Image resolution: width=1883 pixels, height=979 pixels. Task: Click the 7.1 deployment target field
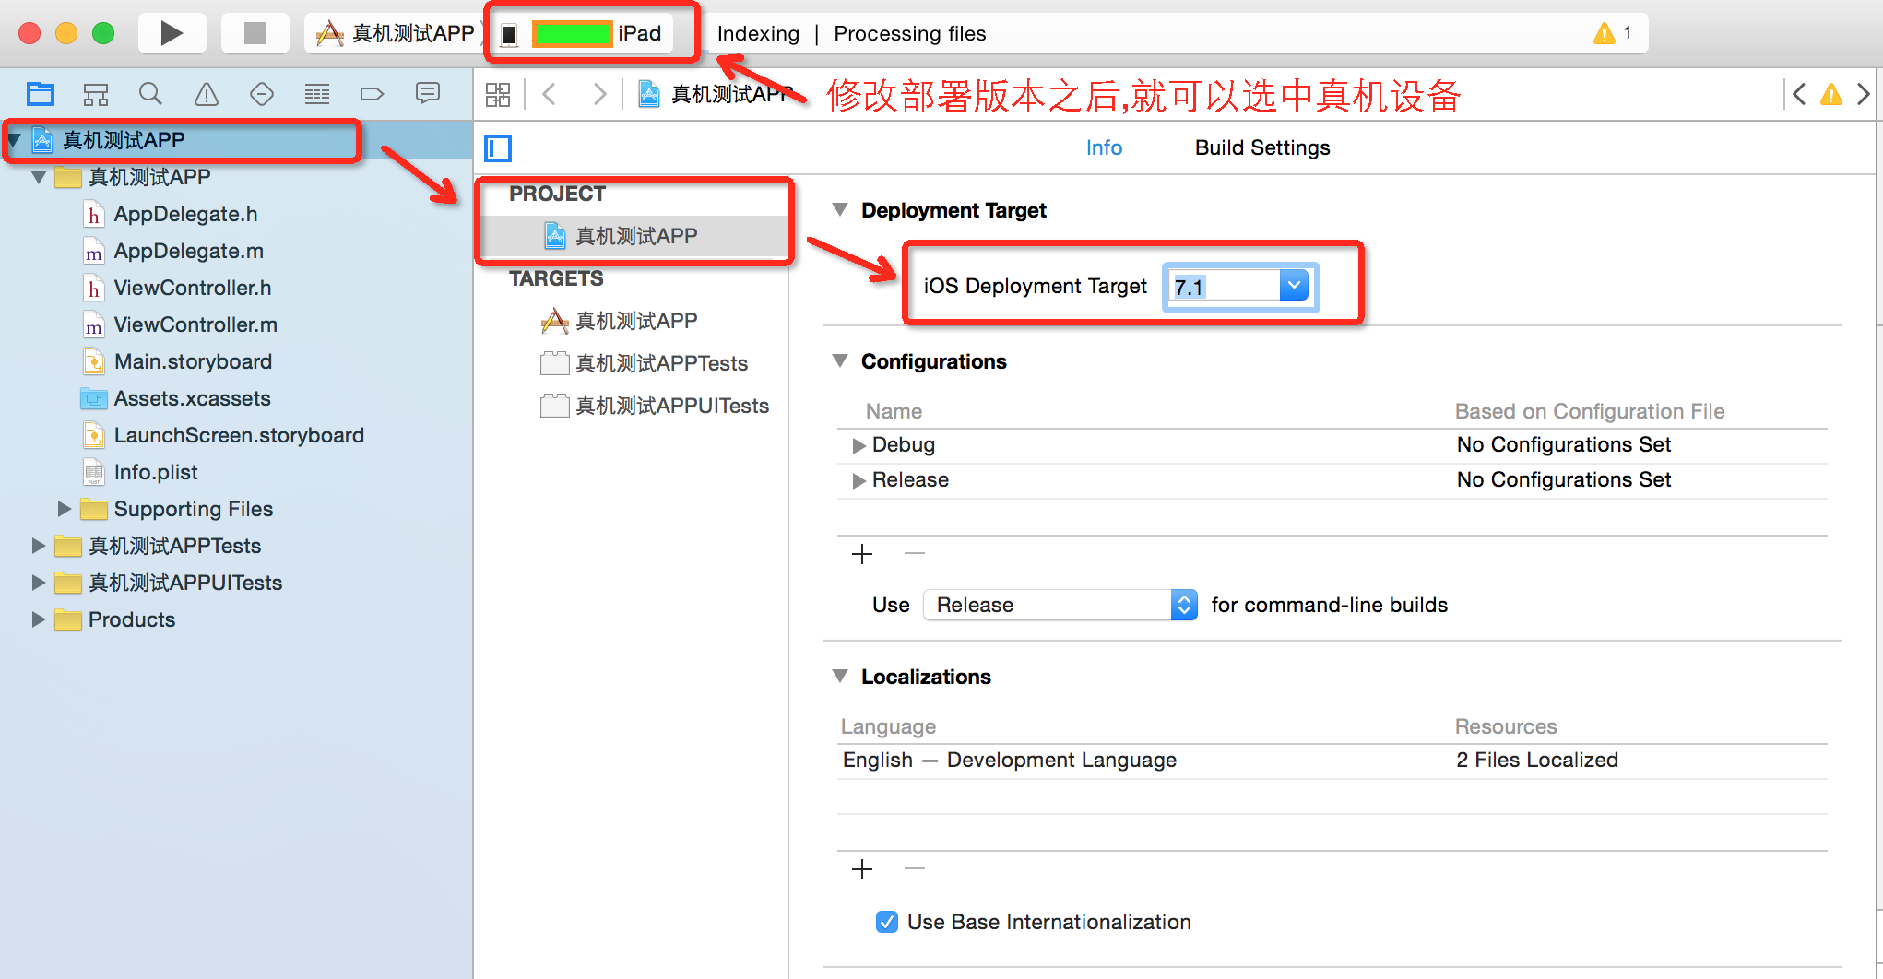coord(1224,287)
